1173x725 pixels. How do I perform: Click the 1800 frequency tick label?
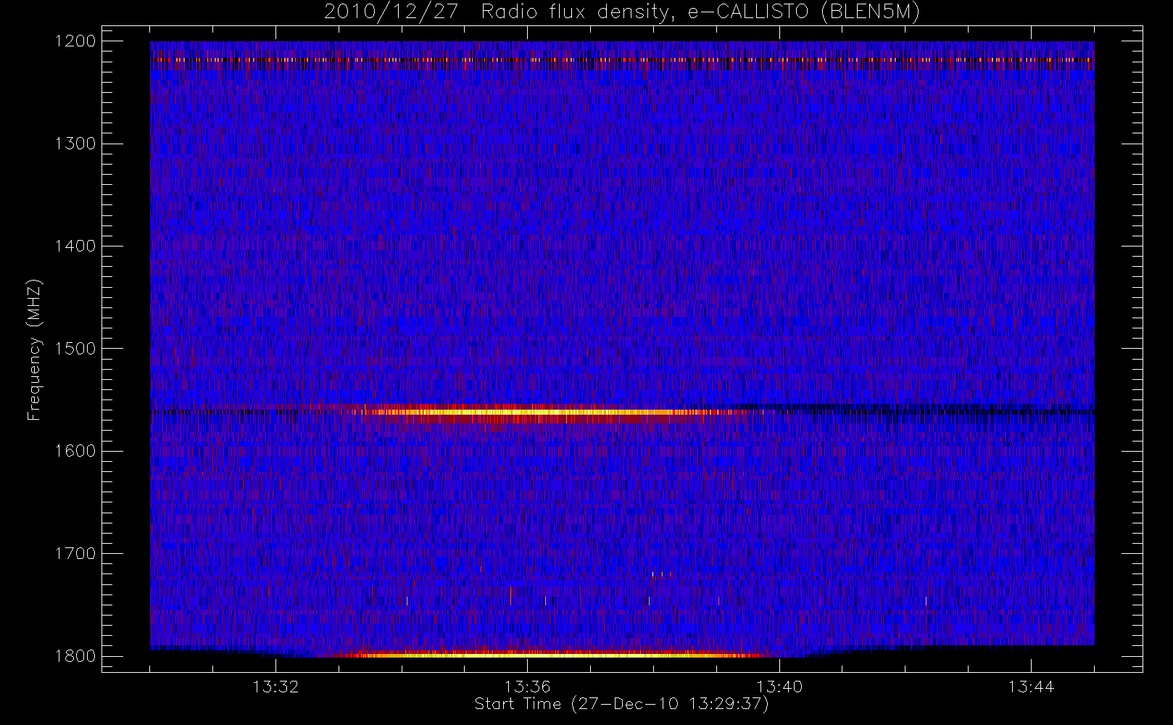click(75, 656)
